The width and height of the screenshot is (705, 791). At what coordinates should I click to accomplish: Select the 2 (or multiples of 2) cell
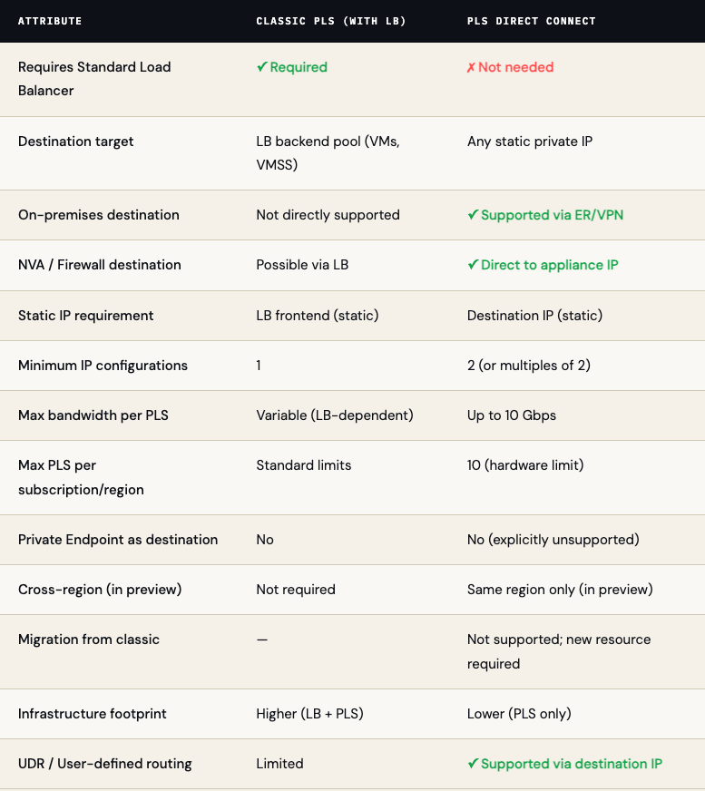click(x=534, y=366)
